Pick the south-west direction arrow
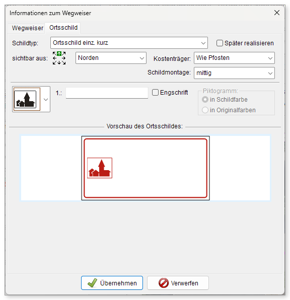 (55, 62)
